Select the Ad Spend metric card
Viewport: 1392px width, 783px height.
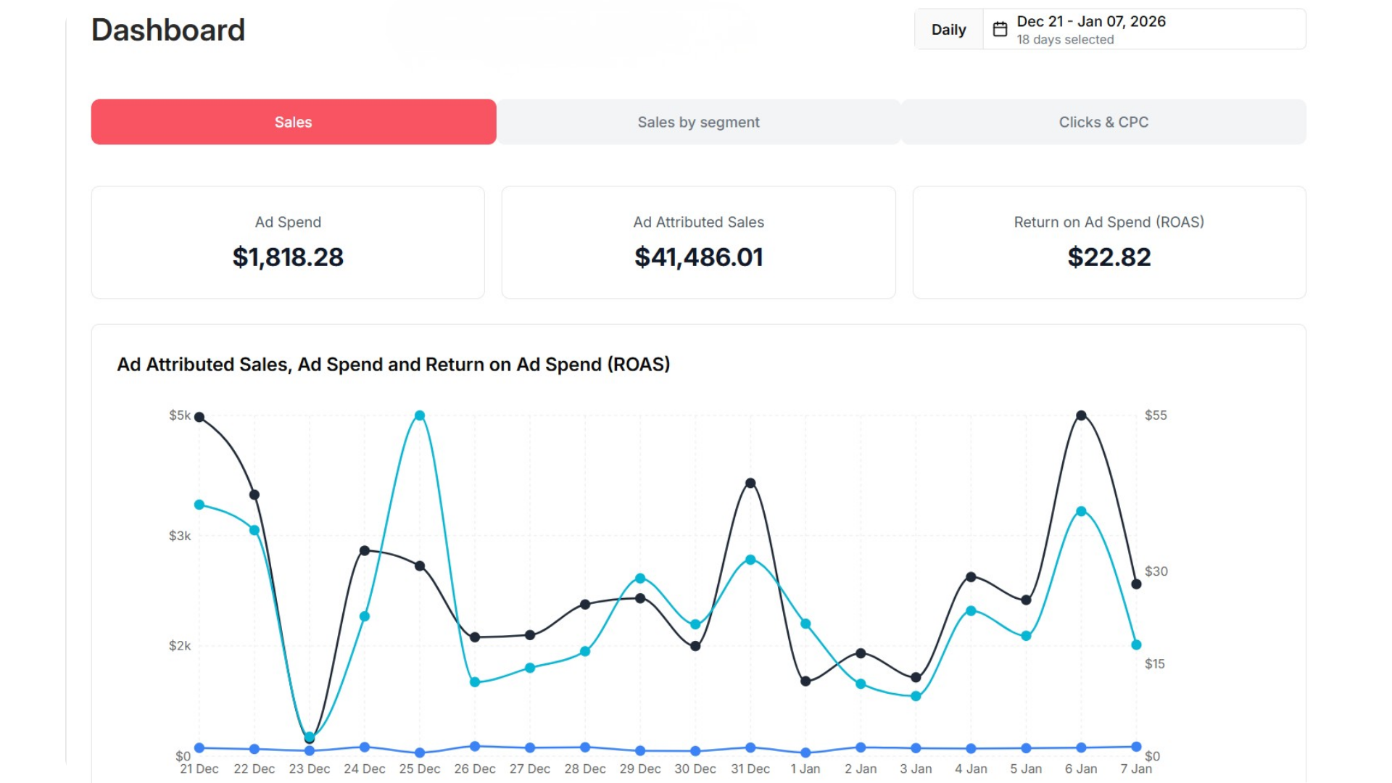(x=288, y=242)
